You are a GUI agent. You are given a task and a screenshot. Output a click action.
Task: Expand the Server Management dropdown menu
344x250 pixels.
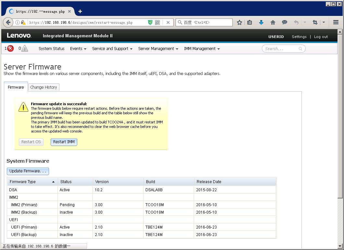coord(158,49)
